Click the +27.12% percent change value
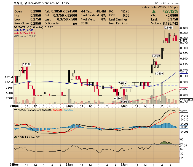The height and width of the screenshot is (167, 193). (x=170, y=11)
